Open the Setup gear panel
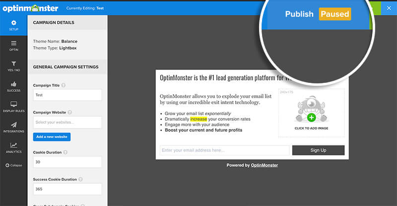This screenshot has height=206, width=397. point(14,25)
